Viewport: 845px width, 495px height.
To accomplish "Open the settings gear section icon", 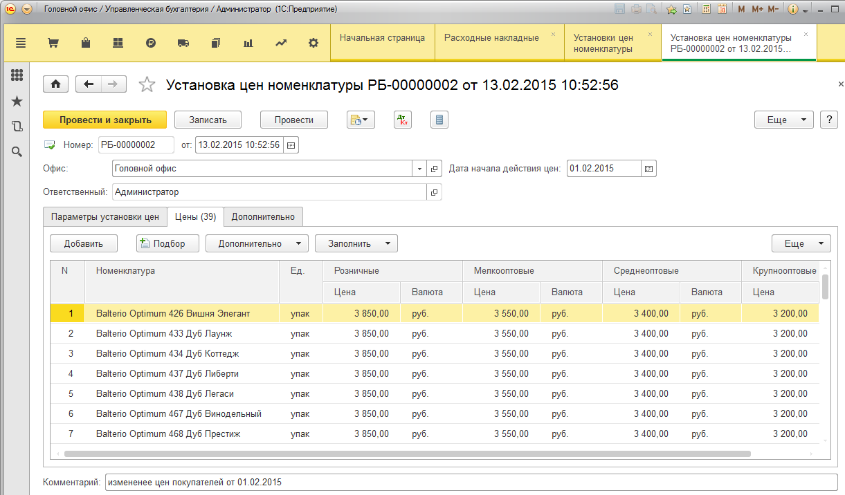I will click(314, 43).
